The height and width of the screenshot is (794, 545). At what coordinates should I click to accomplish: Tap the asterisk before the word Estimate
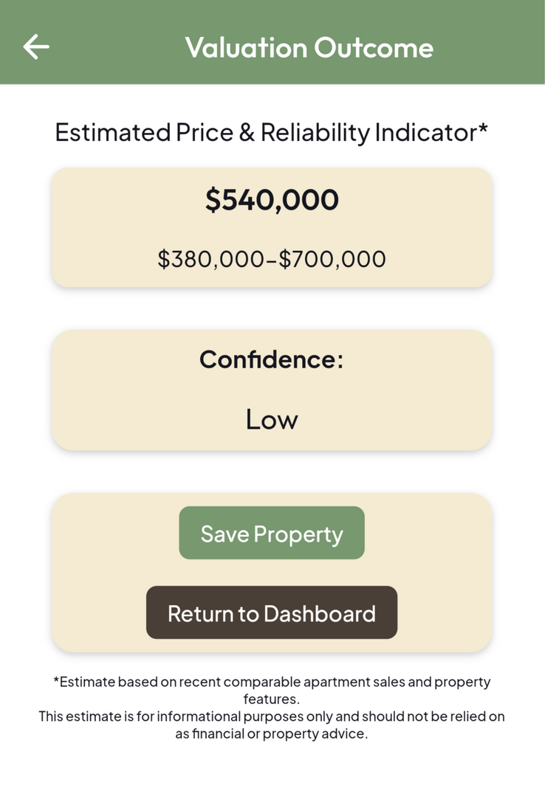coord(56,680)
